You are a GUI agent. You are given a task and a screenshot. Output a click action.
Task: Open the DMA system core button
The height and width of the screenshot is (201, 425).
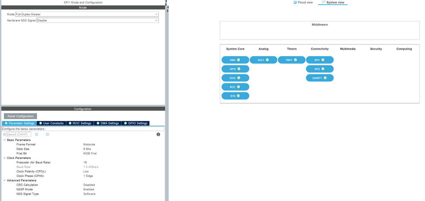(x=235, y=60)
